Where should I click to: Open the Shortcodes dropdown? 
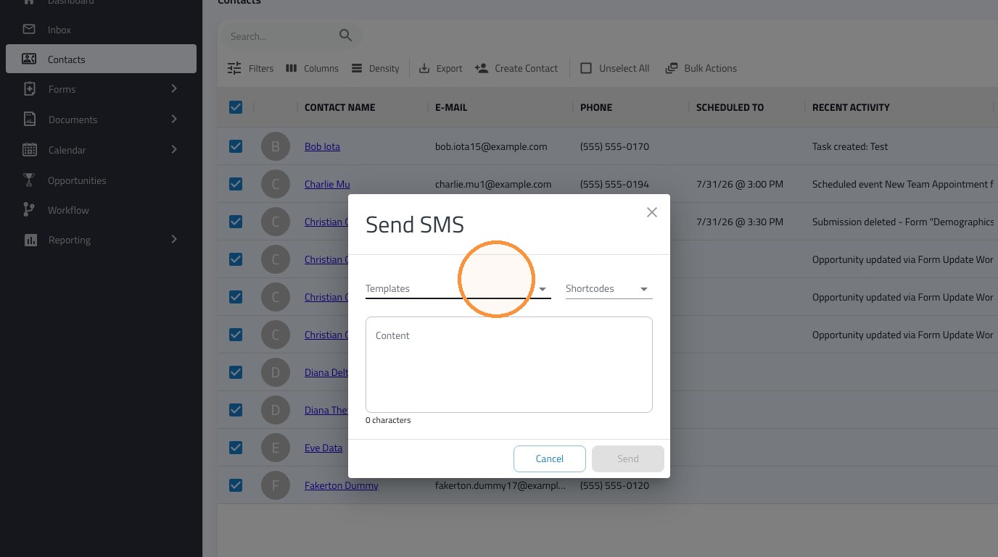click(609, 288)
